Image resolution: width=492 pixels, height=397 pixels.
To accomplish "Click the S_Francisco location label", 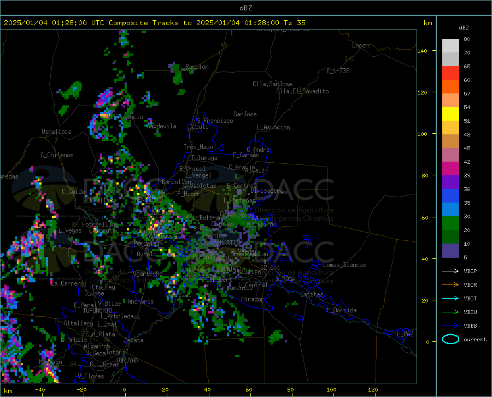I will tap(215, 121).
